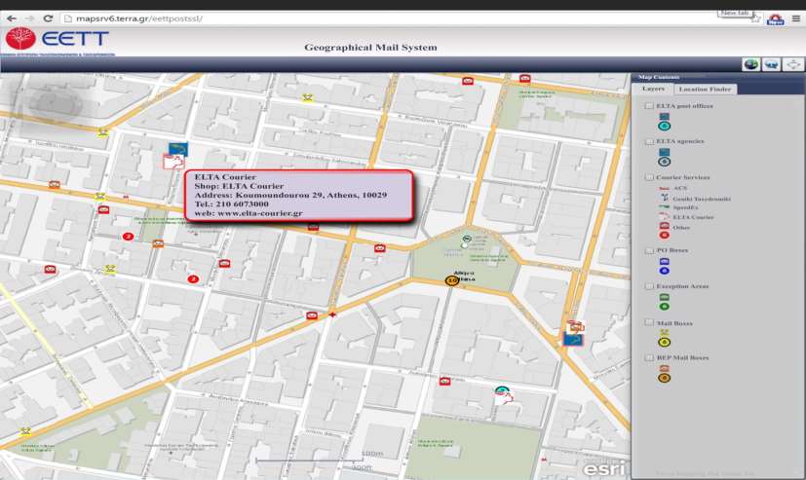Select the four-arrow pan tool button
Image resolution: width=806 pixels, height=480 pixels.
793,64
